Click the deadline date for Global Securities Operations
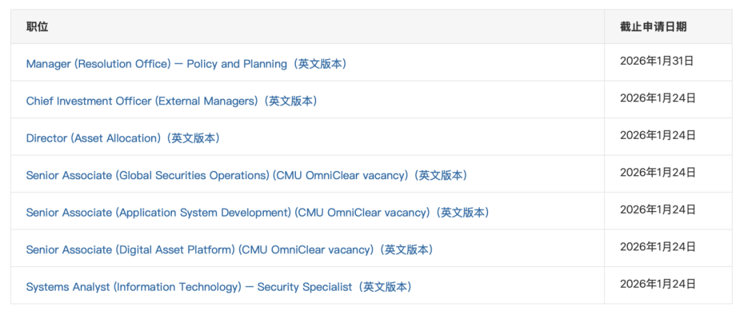752x323 pixels. [657, 172]
